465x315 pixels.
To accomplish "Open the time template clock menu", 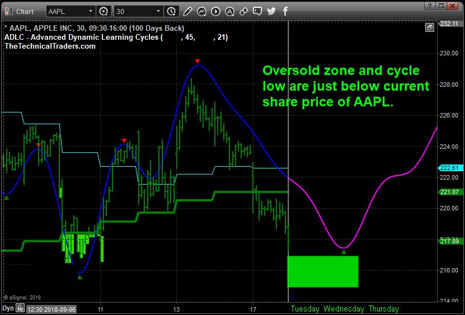I will click(171, 12).
